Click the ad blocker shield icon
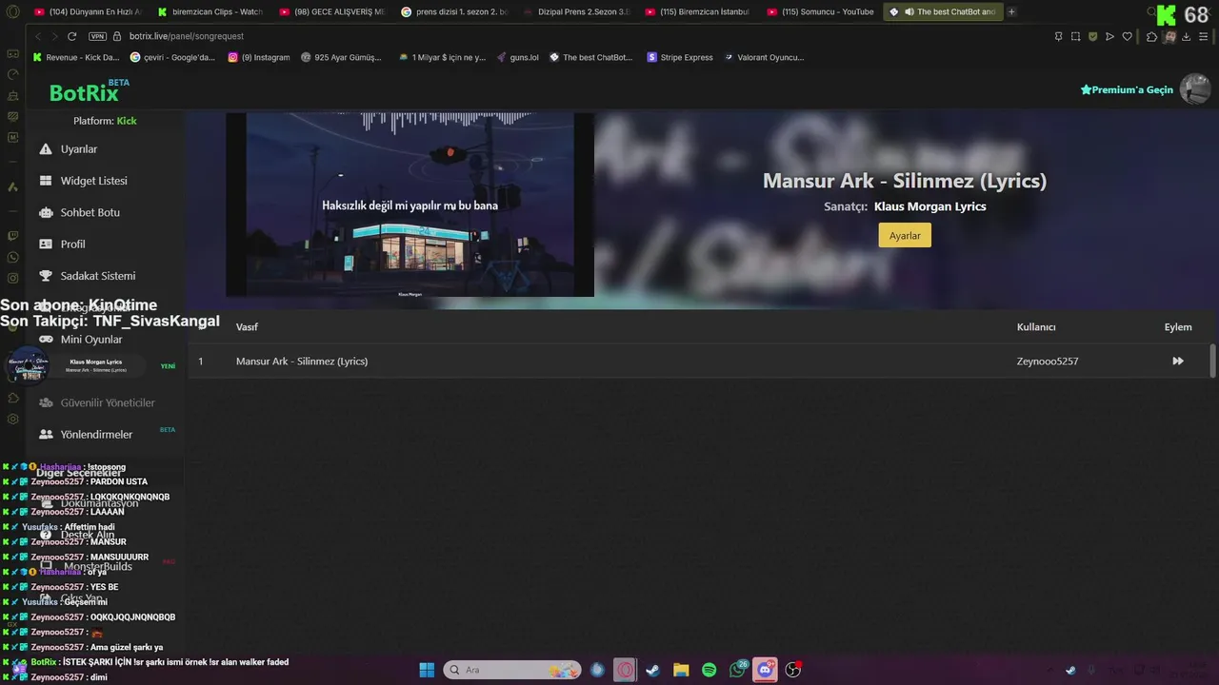This screenshot has height=685, width=1219. click(1092, 36)
